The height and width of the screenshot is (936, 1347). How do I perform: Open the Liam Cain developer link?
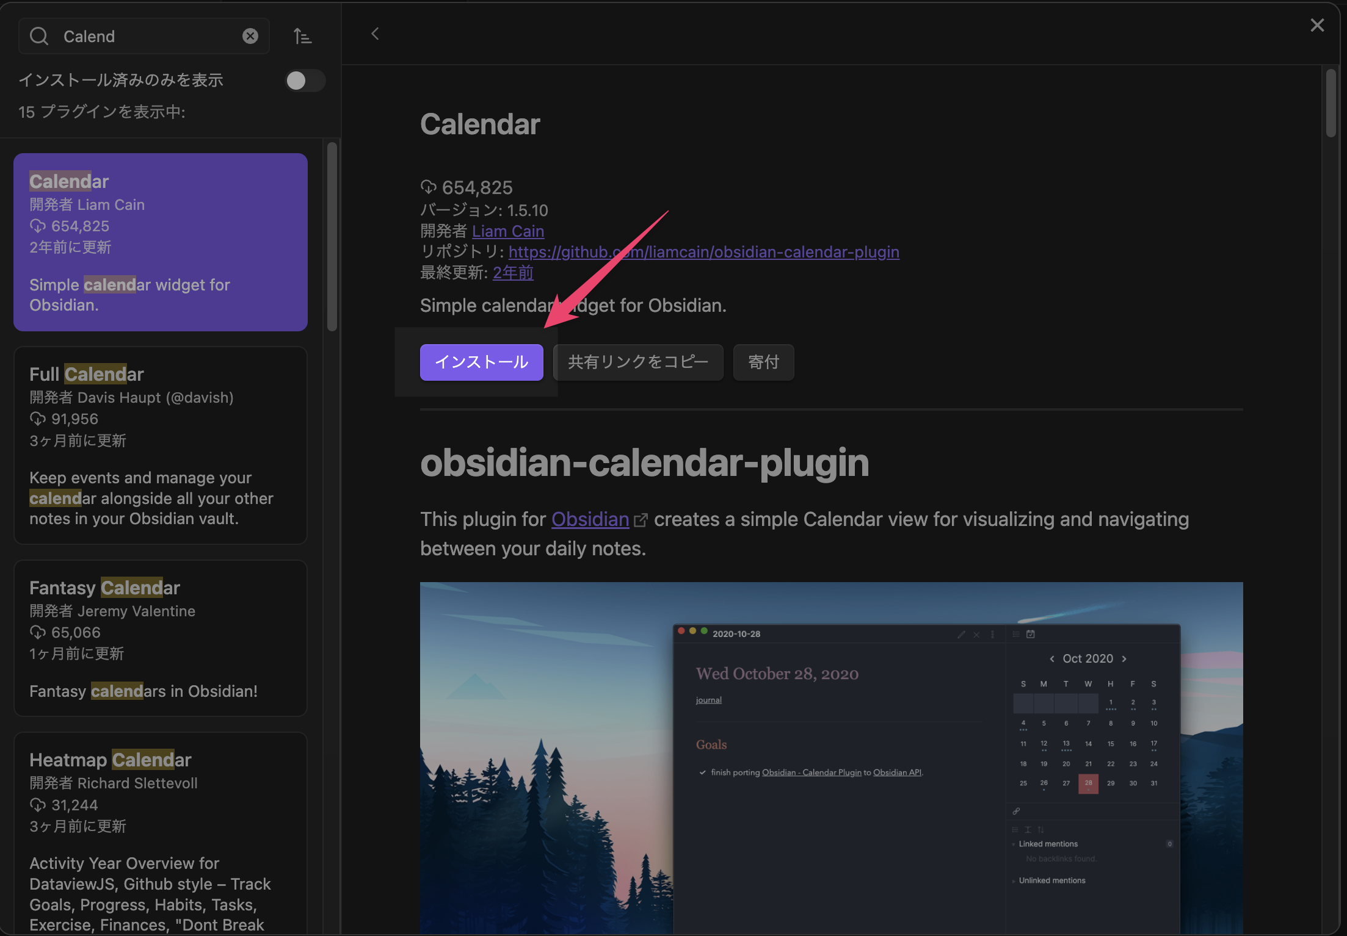click(507, 231)
